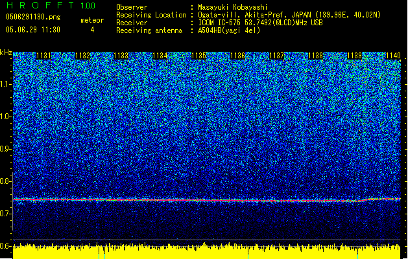
Task: Click the 1134 time marker
Action: pos(160,56)
